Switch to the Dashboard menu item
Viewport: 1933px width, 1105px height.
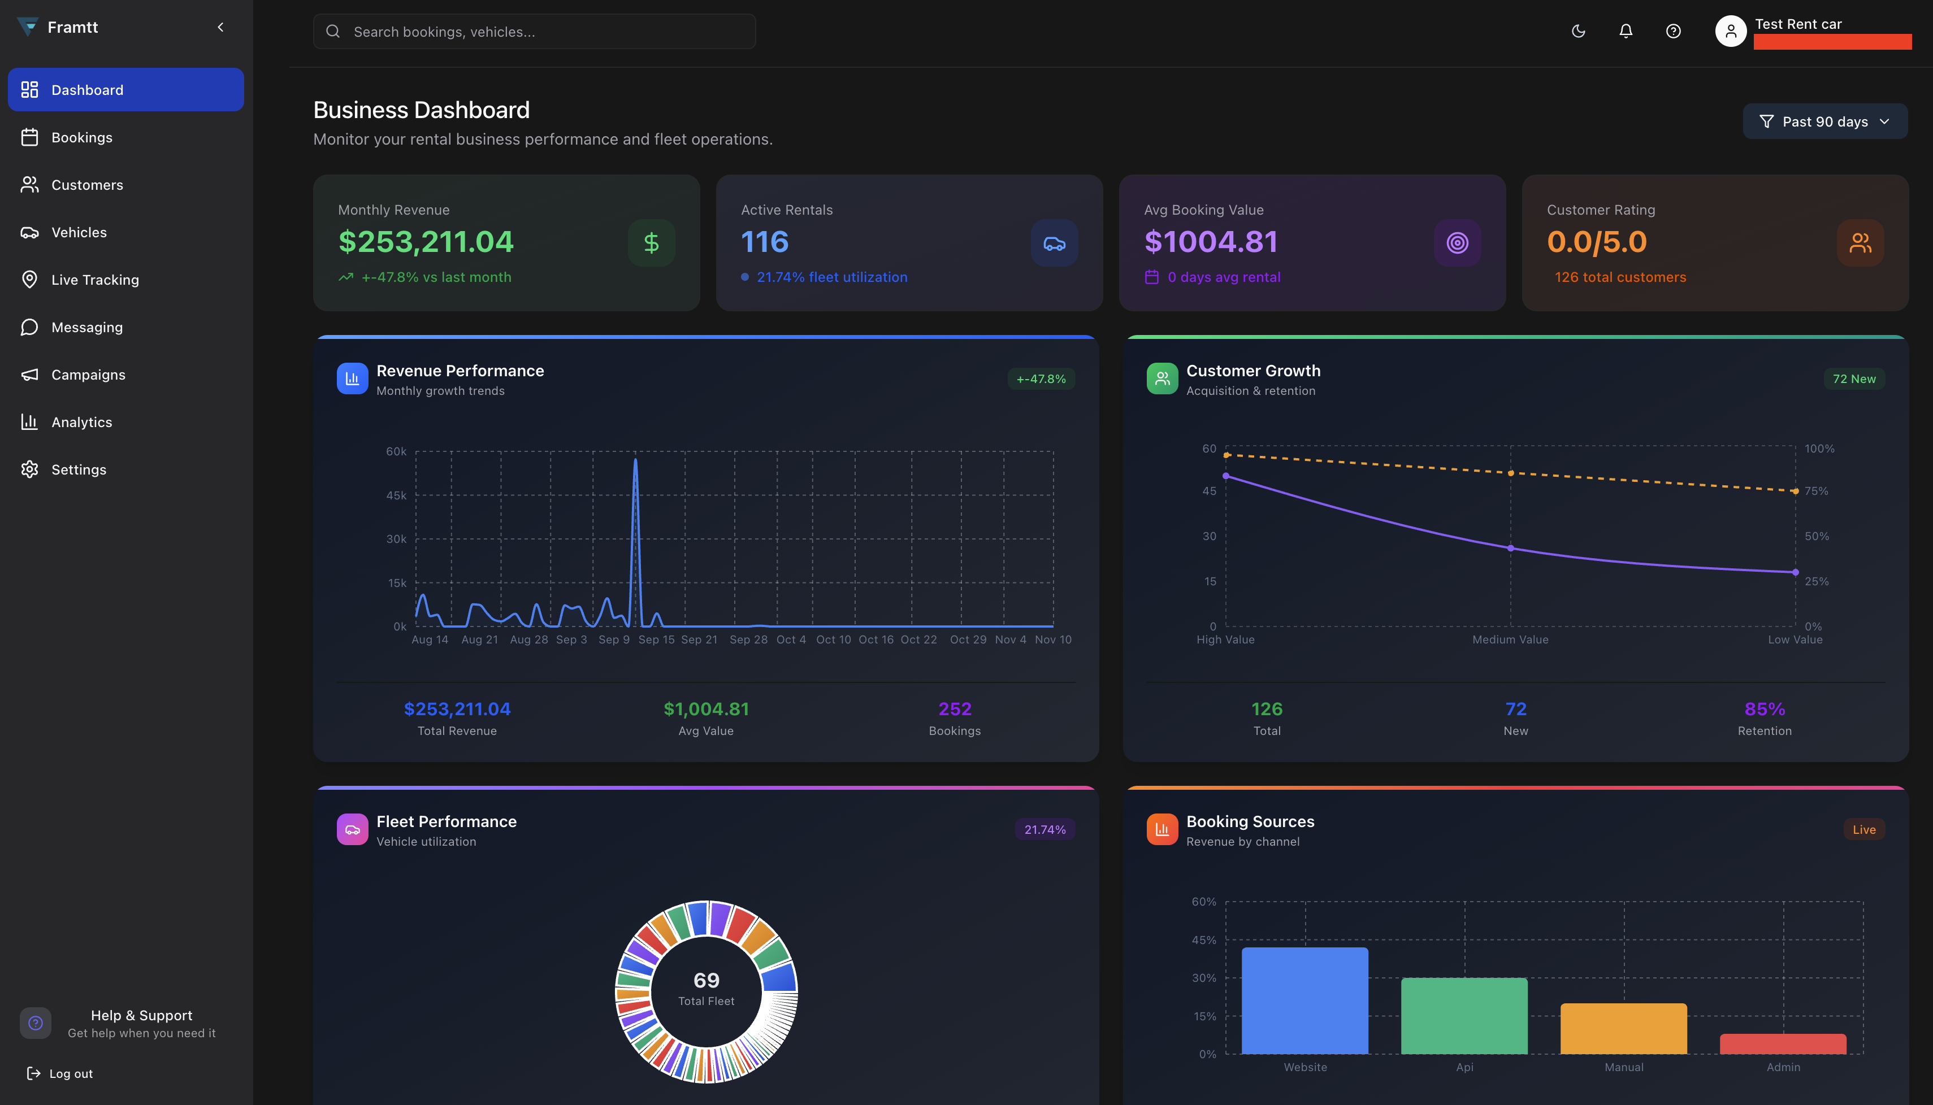(x=87, y=90)
